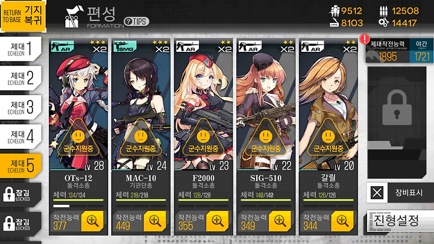Open magnifier details for F2000
This screenshot has width=434, height=244.
click(217, 221)
